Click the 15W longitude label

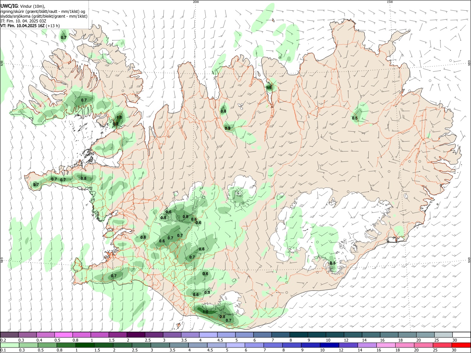pos(390,2)
